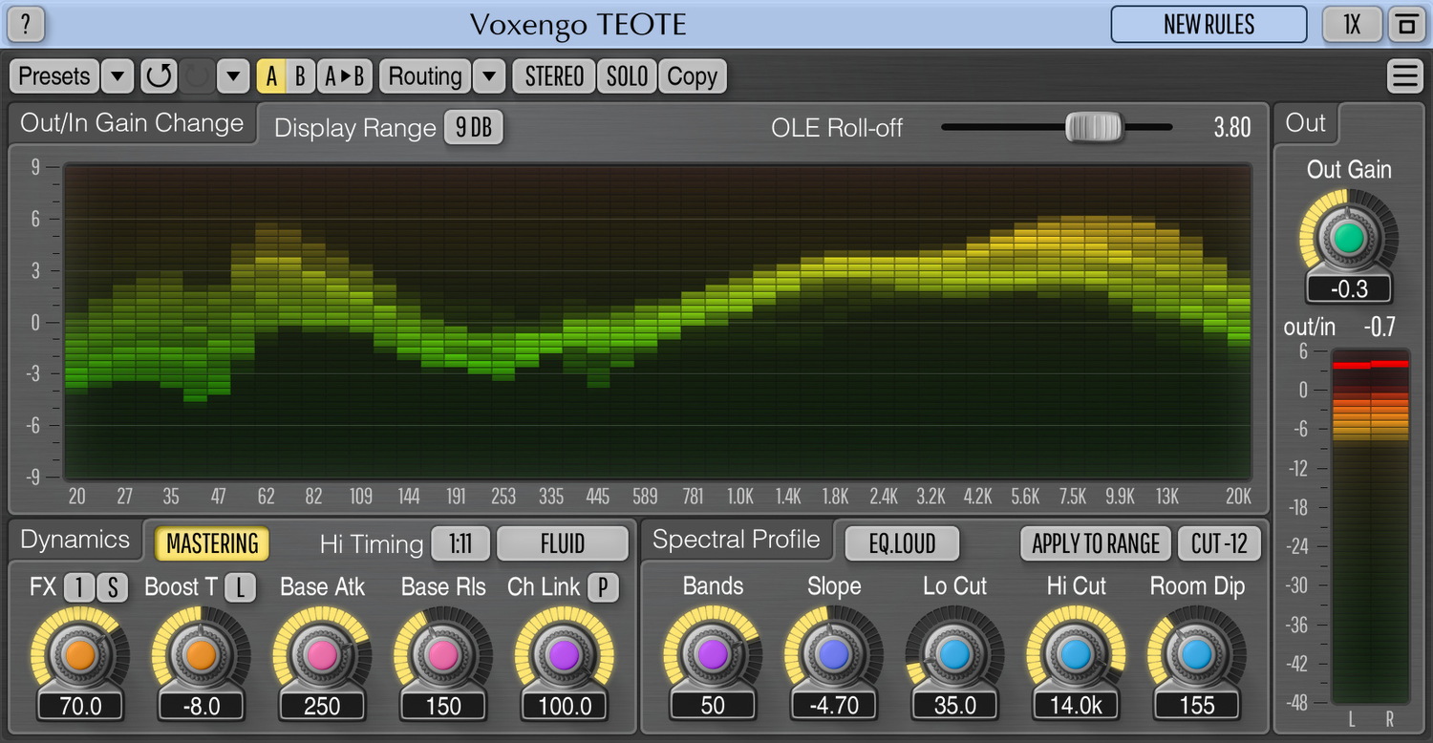Toggle Boost T L button
The width and height of the screenshot is (1433, 743).
pos(240,587)
